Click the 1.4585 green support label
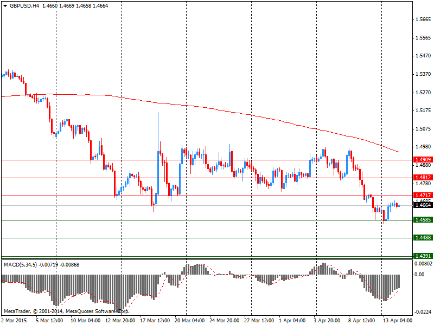 click(x=423, y=220)
